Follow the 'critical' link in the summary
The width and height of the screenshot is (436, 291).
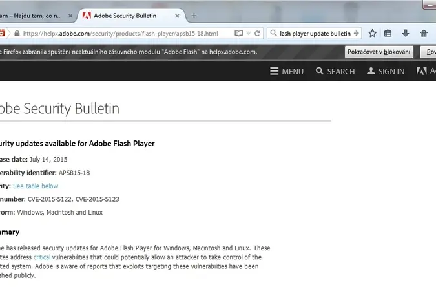point(42,257)
